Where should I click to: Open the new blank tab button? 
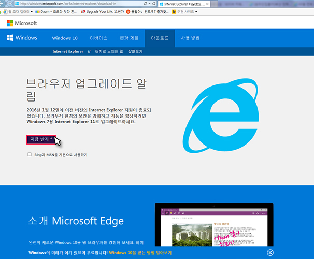click(214, 4)
